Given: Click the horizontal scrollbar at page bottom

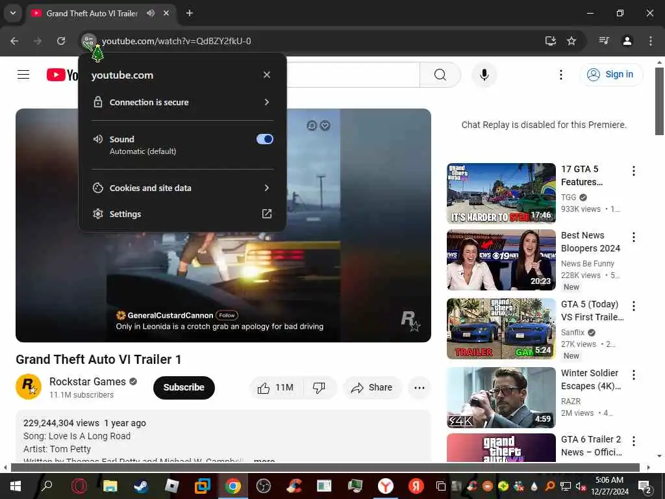Looking at the screenshot, I should (x=325, y=468).
